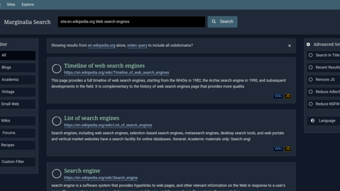Select the Academia filter

tap(18, 80)
